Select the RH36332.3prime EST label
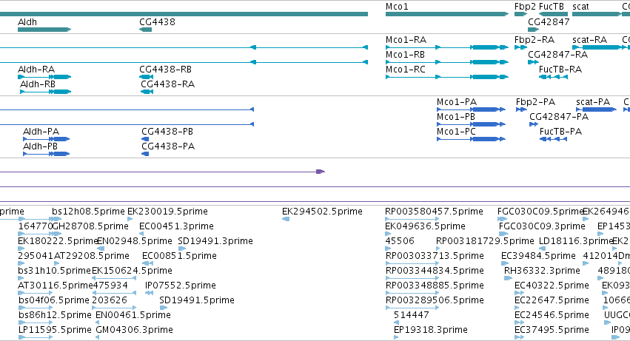 (x=542, y=271)
